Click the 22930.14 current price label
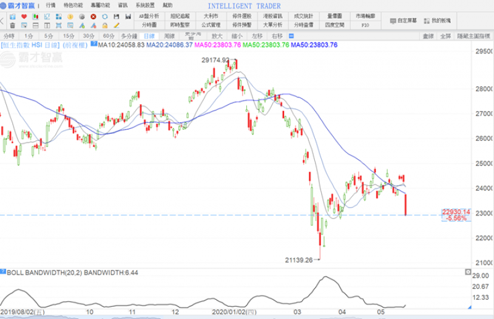The width and height of the screenshot is (494, 319). (456, 212)
